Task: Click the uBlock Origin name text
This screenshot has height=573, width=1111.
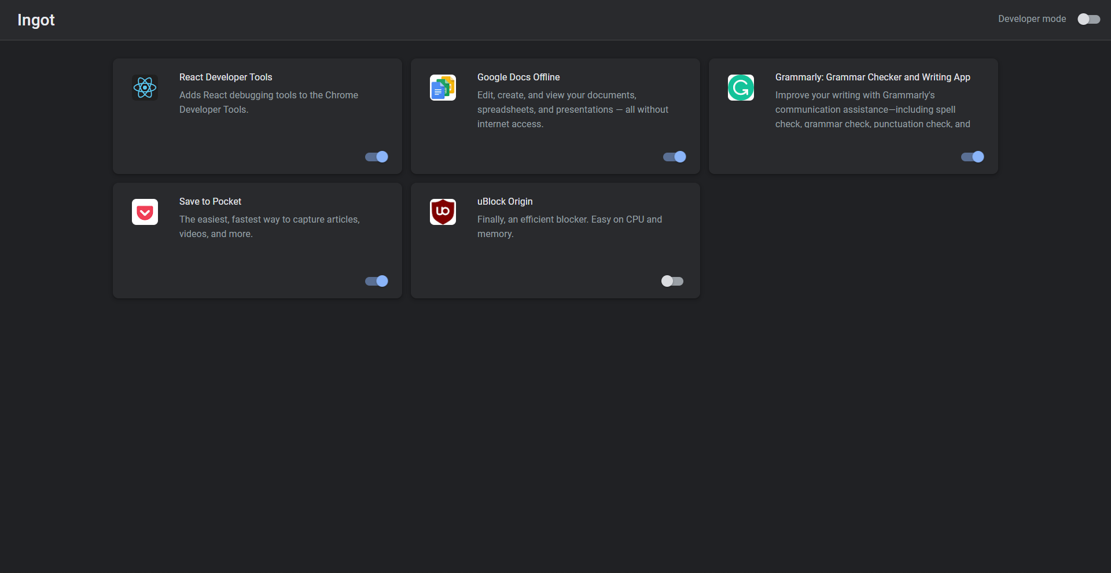Action: point(505,202)
